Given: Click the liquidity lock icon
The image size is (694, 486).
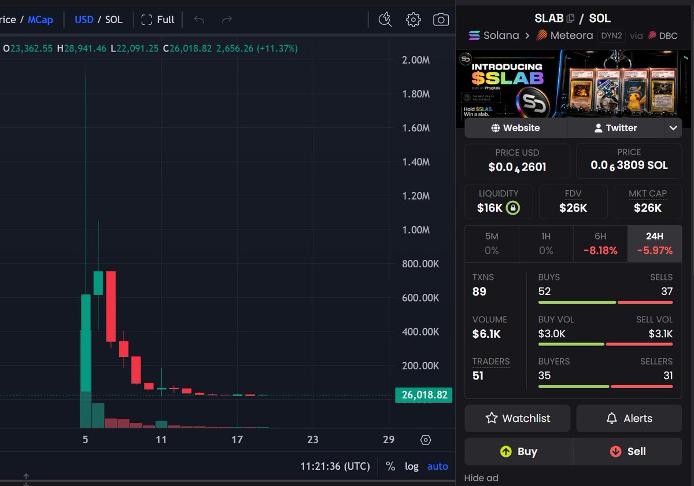Looking at the screenshot, I should 512,208.
